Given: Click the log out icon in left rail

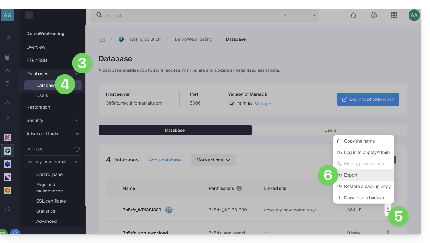Looking at the screenshot, I should click(8, 209).
